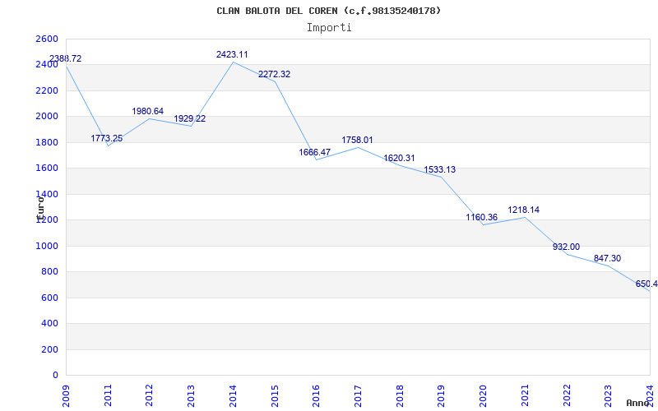Screen dimensions: 658x411
Task: Click the Importi subtitle
Action: coord(329,27)
